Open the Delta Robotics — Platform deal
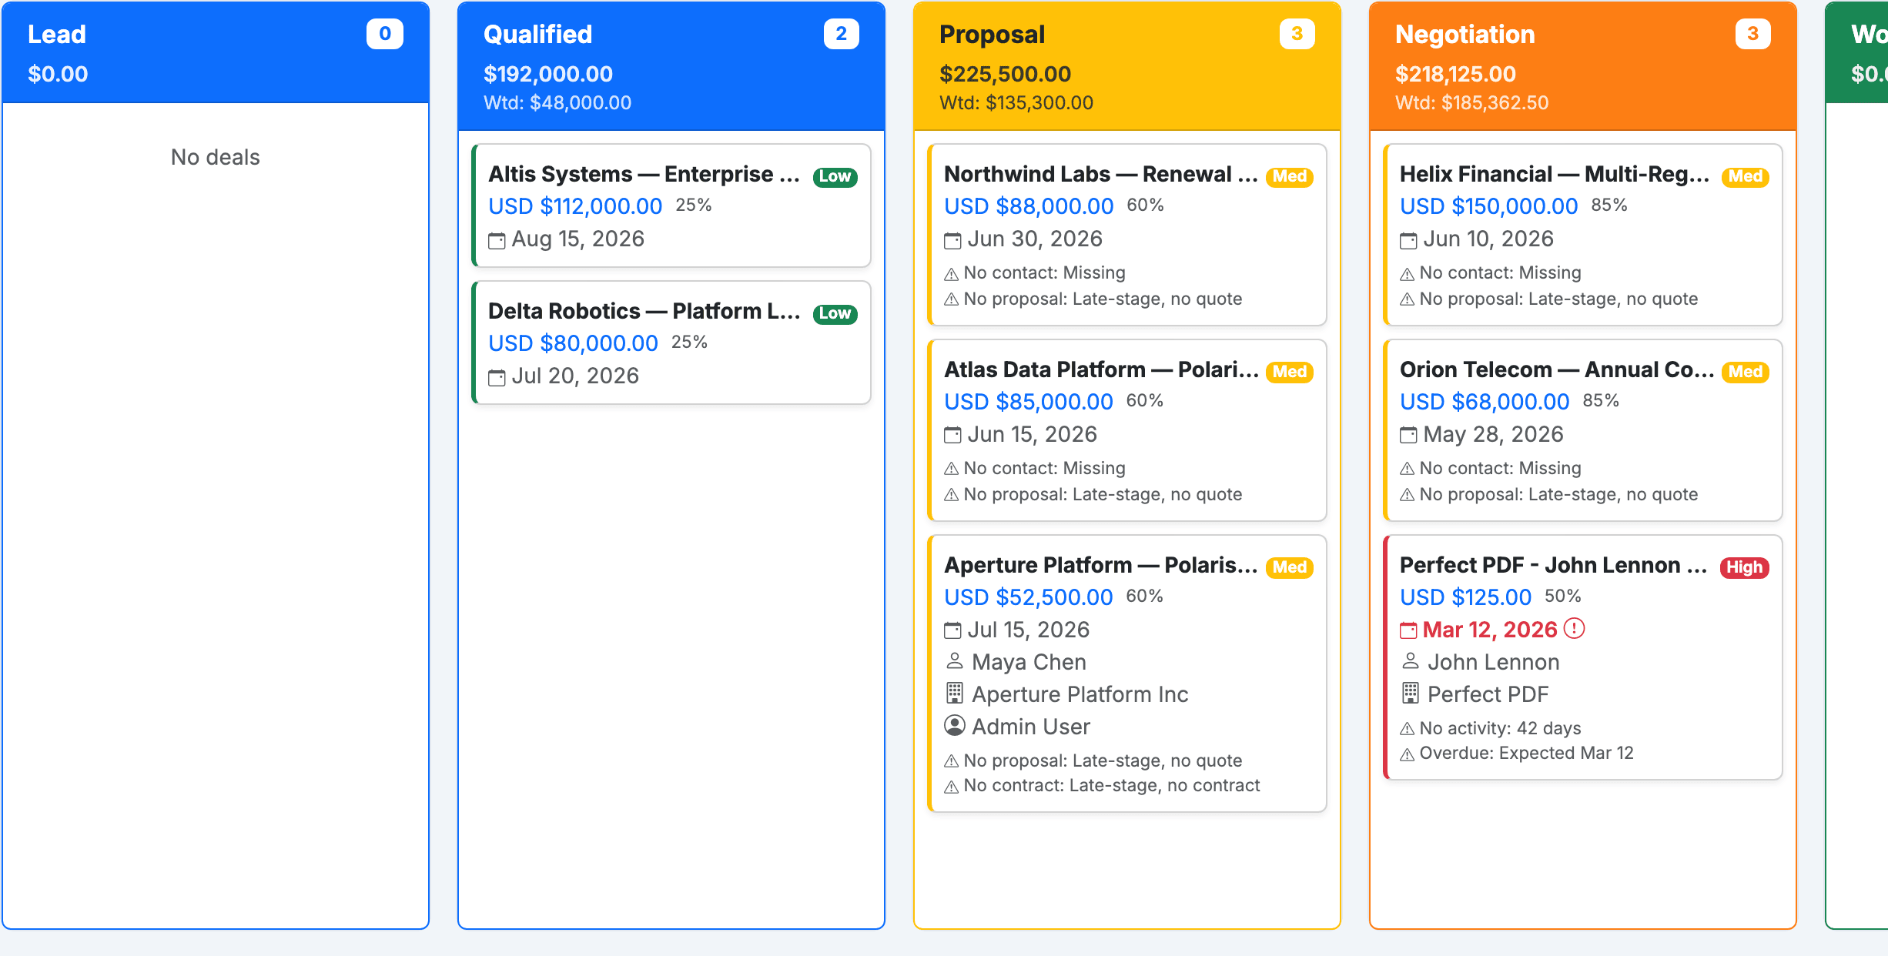The image size is (1888, 956). 644,311
